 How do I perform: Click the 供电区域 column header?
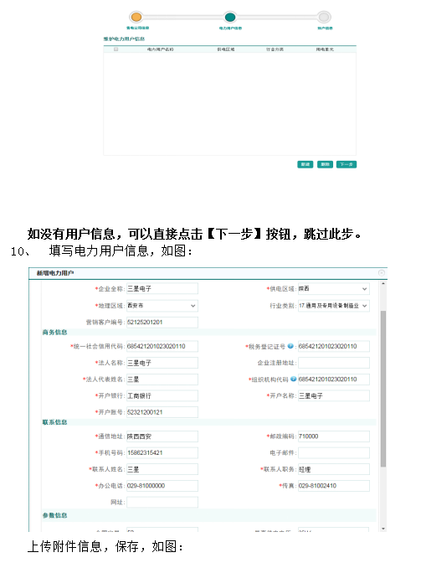pos(226,49)
